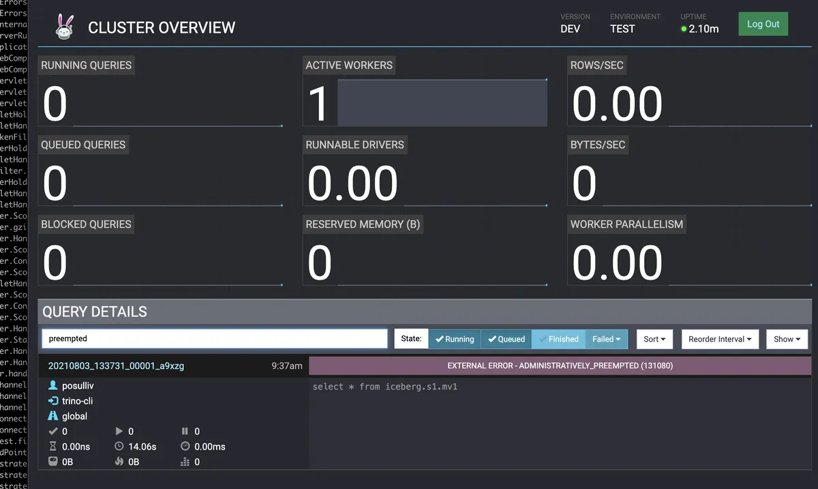Click the Trino bunny logo
Viewport: 818px width, 489px height.
65,26
